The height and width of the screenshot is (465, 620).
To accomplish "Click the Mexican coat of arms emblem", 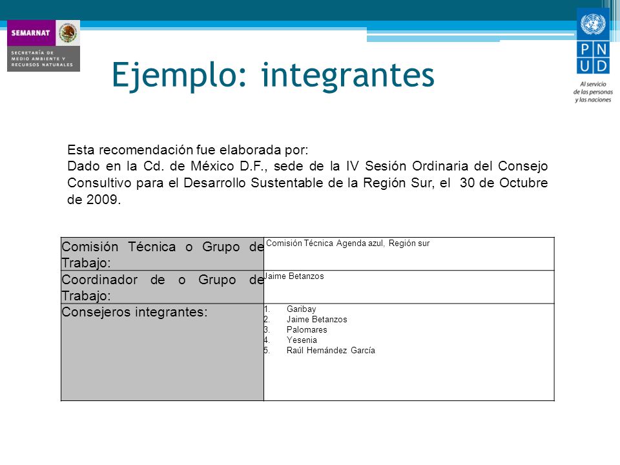I will pos(68,33).
